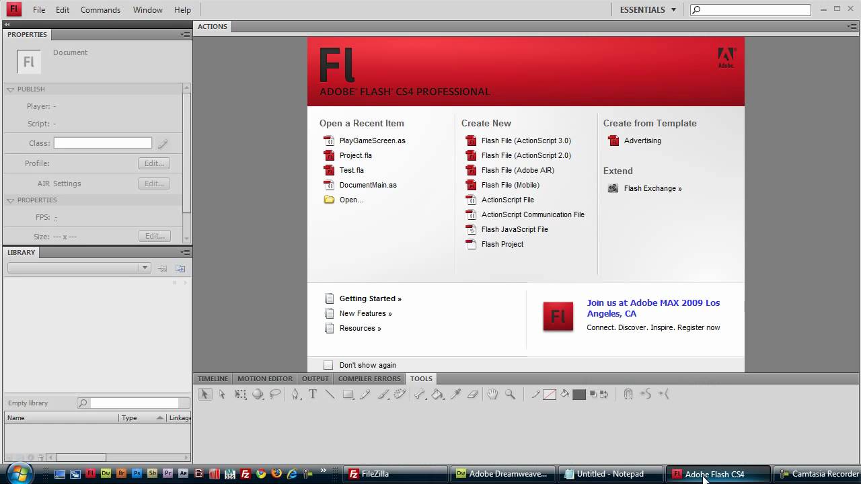Open the Library panel options menu
The height and width of the screenshot is (484, 861).
click(185, 252)
